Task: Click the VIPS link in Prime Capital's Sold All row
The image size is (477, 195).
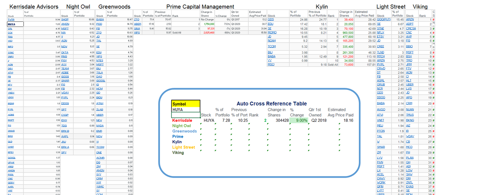Action: click(137, 32)
